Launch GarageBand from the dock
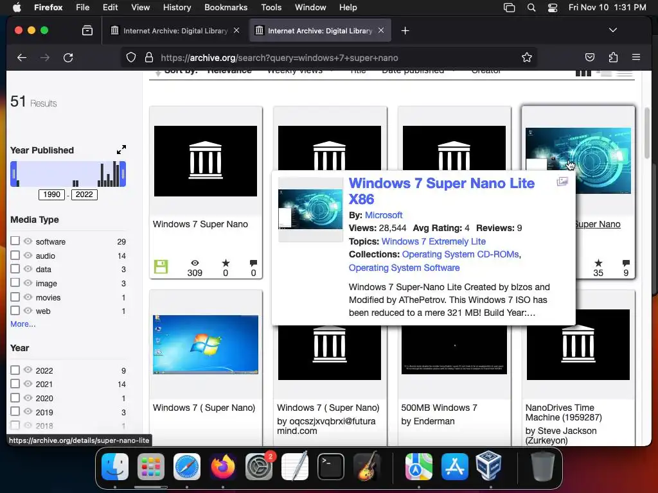 click(367, 467)
